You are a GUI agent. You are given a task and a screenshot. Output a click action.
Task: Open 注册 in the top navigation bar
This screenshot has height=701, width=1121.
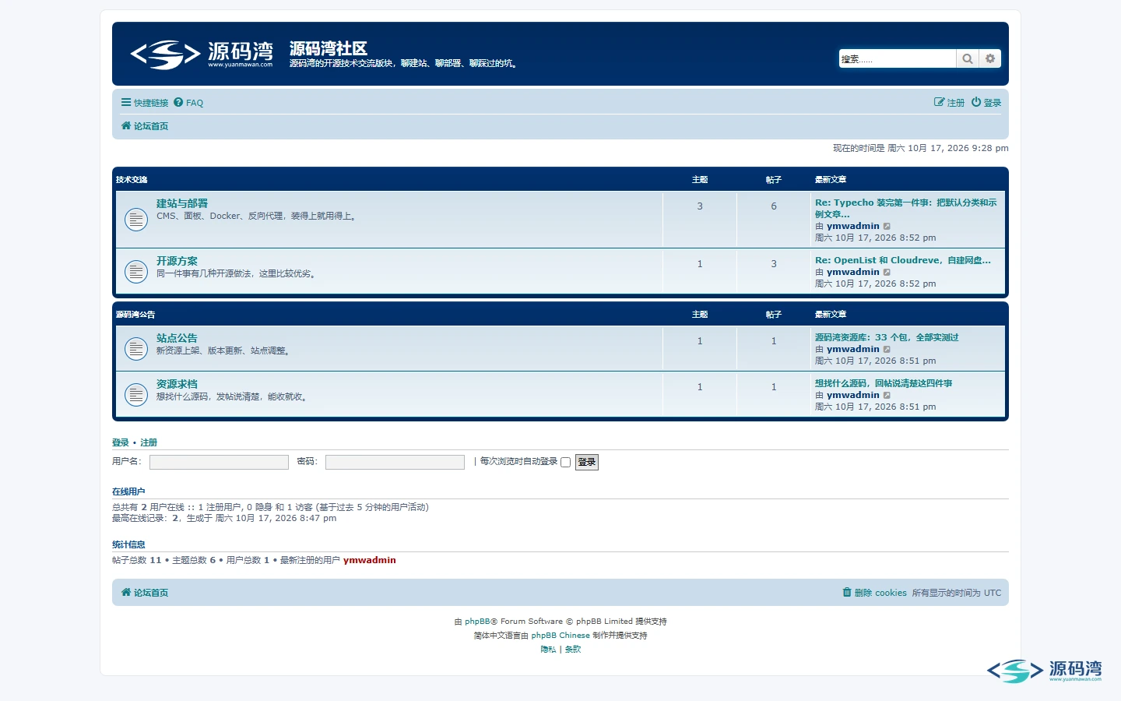(x=949, y=103)
